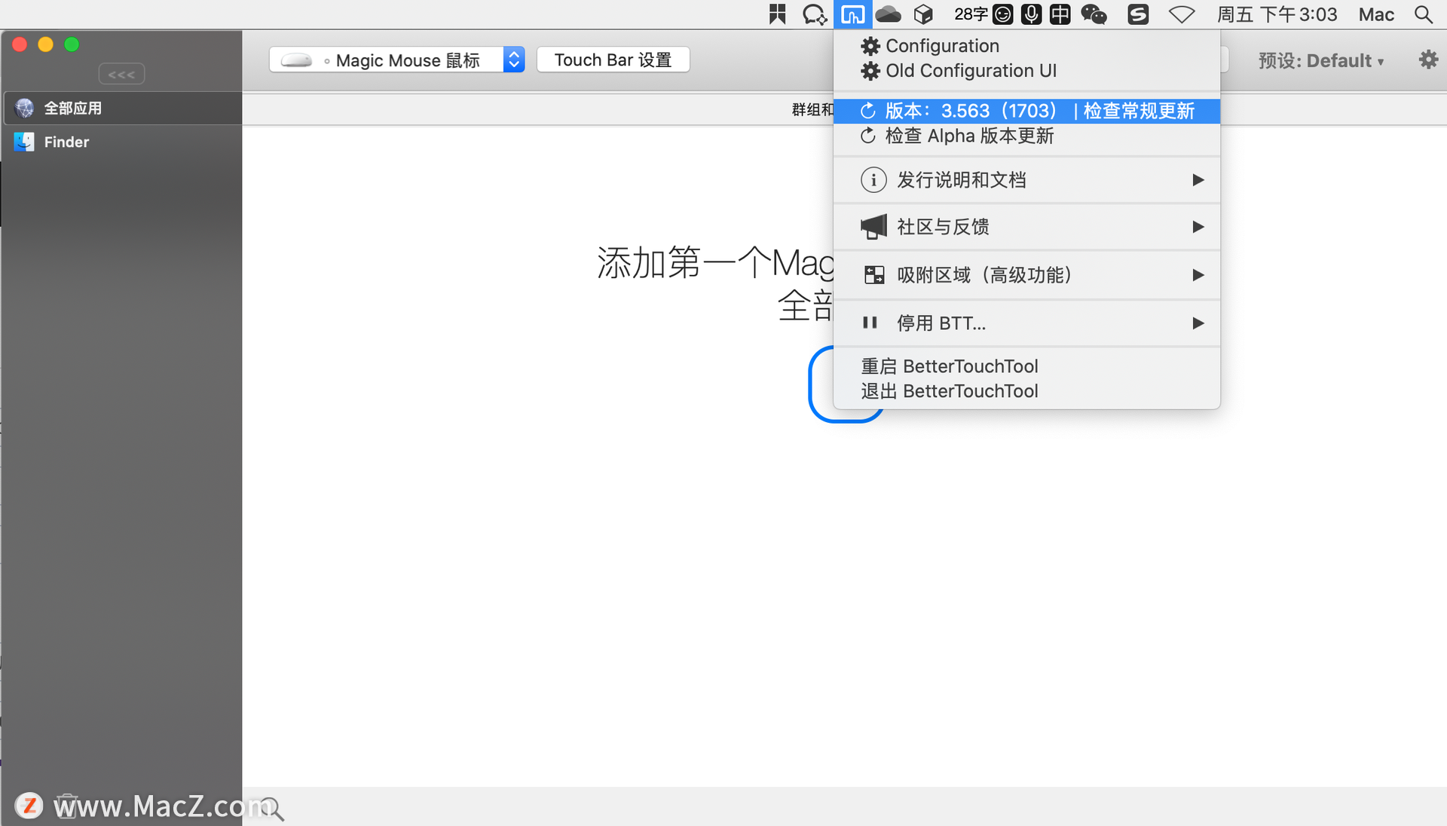Click the blue stepper arrows of the device selector

[x=514, y=60]
